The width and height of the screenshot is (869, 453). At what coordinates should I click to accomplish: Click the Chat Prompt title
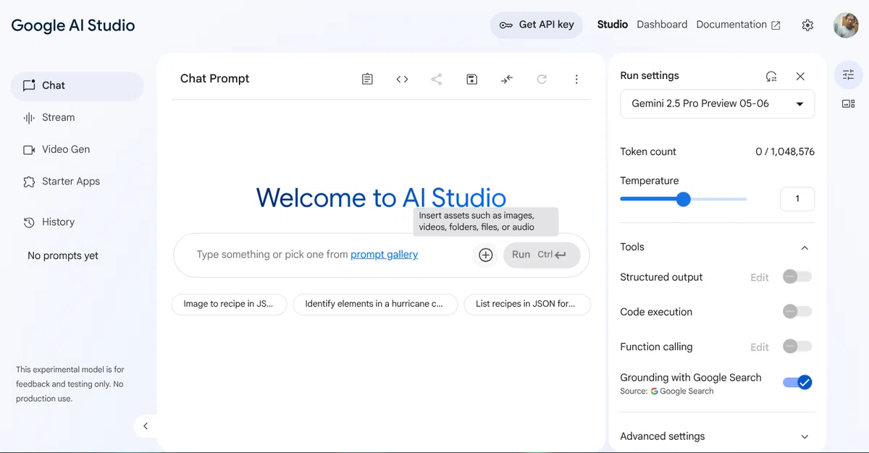pos(214,79)
